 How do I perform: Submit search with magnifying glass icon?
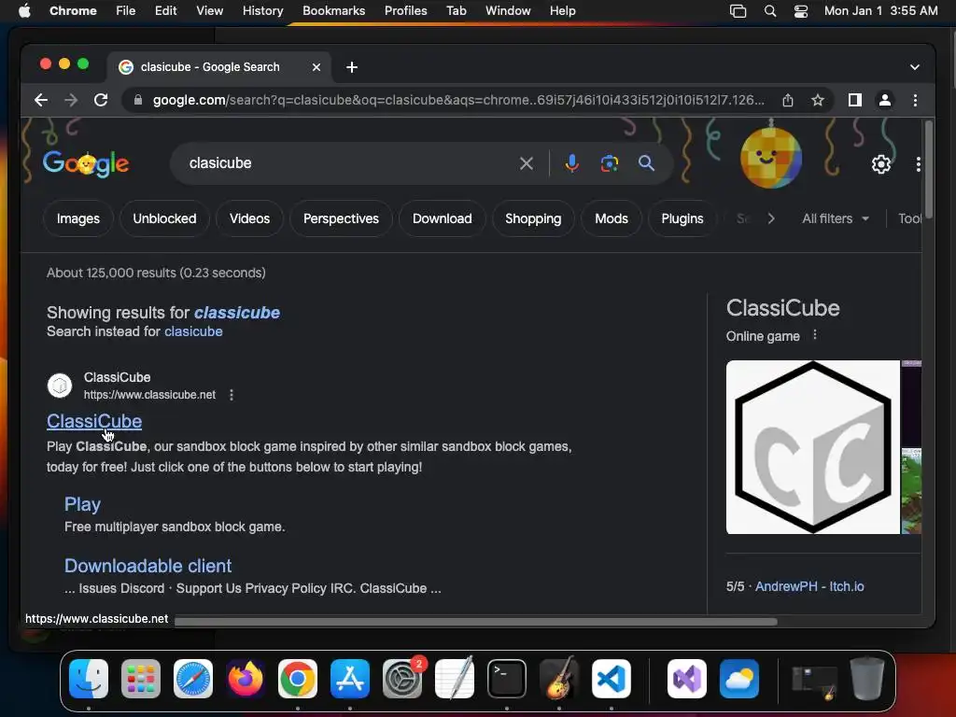[646, 163]
